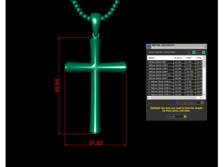223x167 pixels.
Task: Toggle the first cyan library switch
Action: click(194, 52)
